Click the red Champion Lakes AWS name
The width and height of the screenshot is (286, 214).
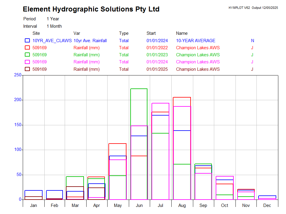coord(198,48)
